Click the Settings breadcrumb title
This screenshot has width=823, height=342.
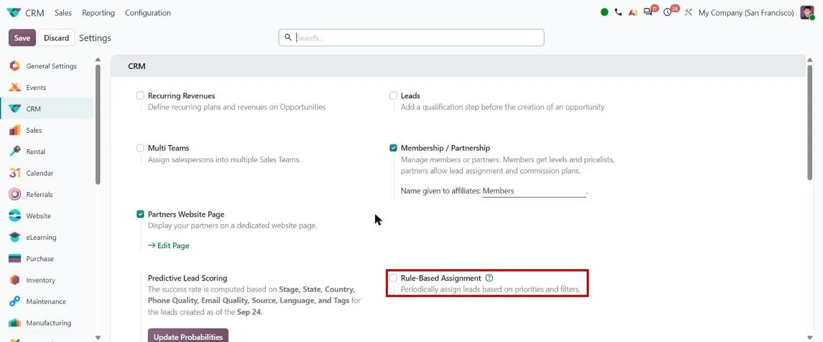coord(95,38)
